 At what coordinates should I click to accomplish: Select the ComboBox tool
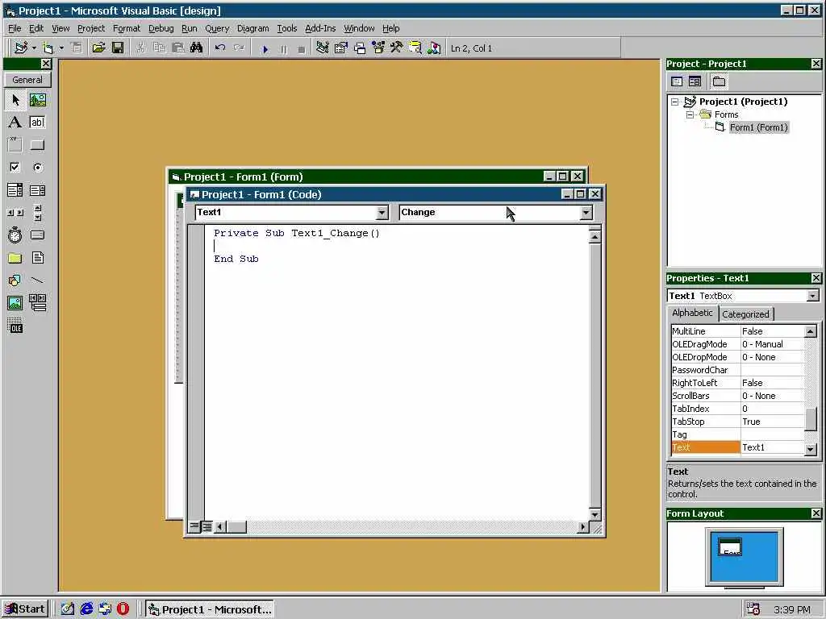coord(15,190)
